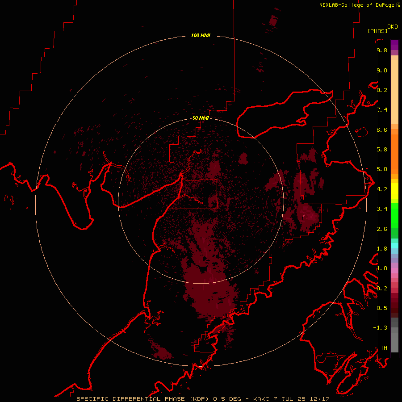Click the 9.0 value on the legend
Viewport: 402px width, 402px height.
point(382,71)
